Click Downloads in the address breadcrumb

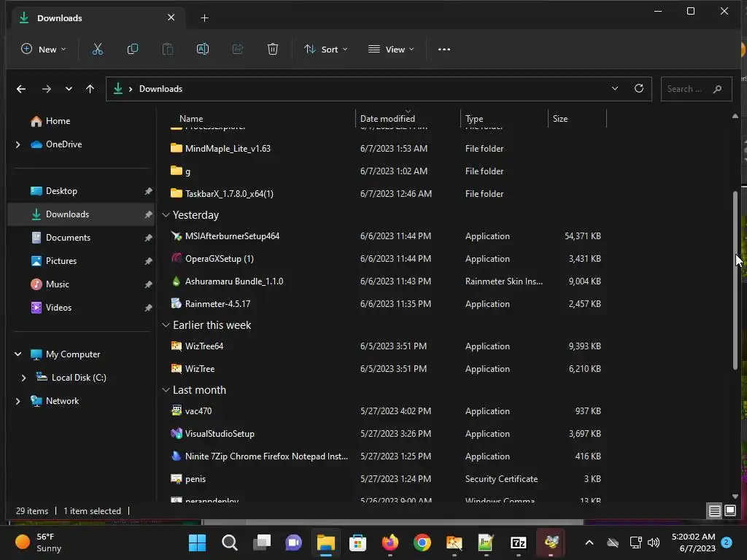(160, 89)
